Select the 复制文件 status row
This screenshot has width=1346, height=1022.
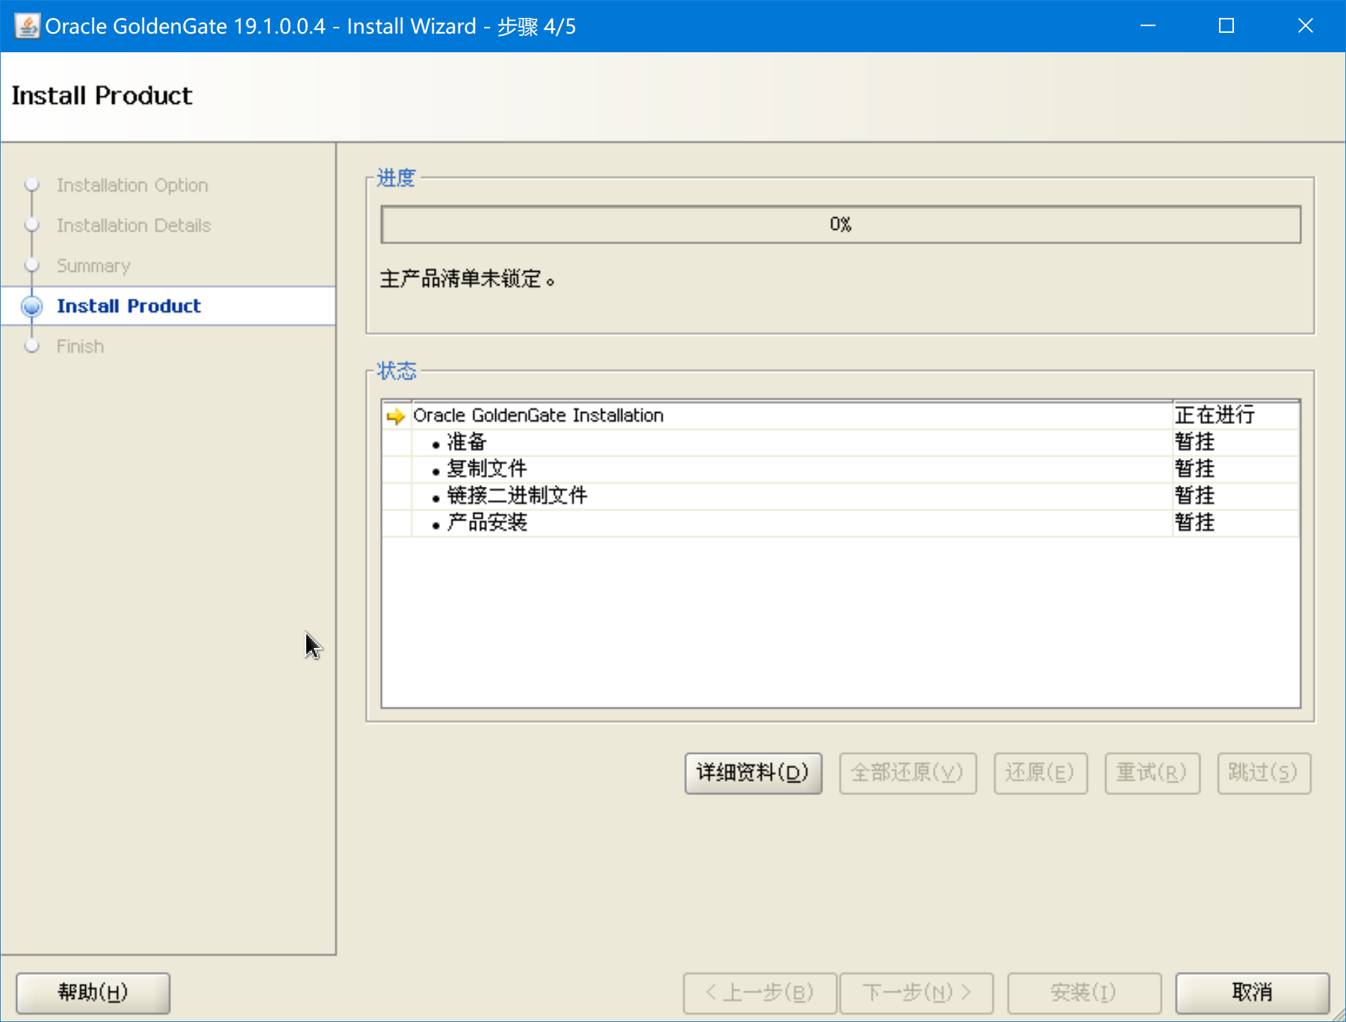[x=840, y=470]
